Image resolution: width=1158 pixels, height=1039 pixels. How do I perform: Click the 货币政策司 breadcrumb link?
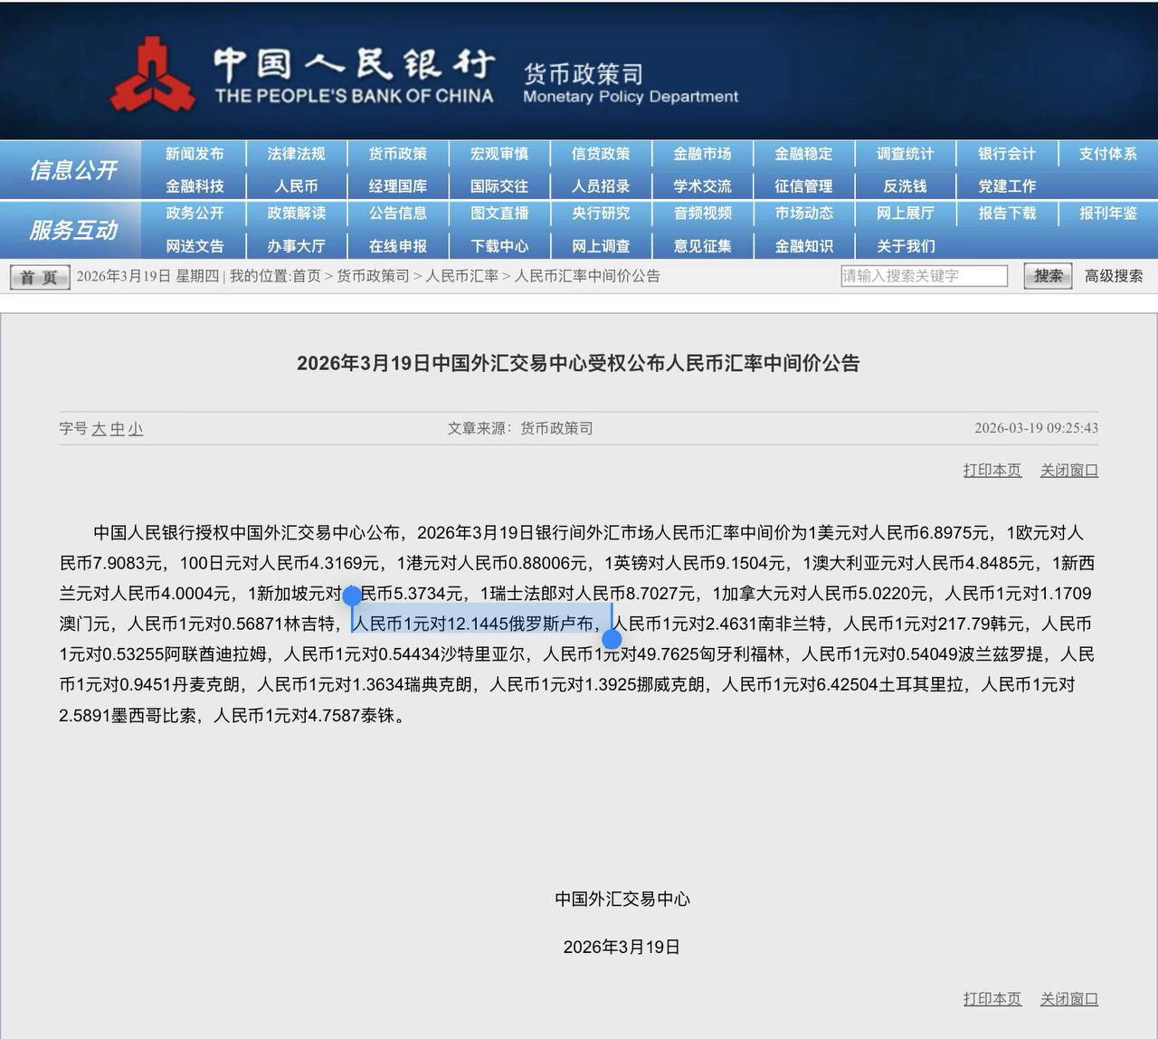373,276
